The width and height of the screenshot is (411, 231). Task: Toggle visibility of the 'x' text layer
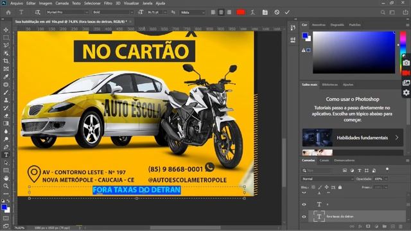tap(304, 204)
